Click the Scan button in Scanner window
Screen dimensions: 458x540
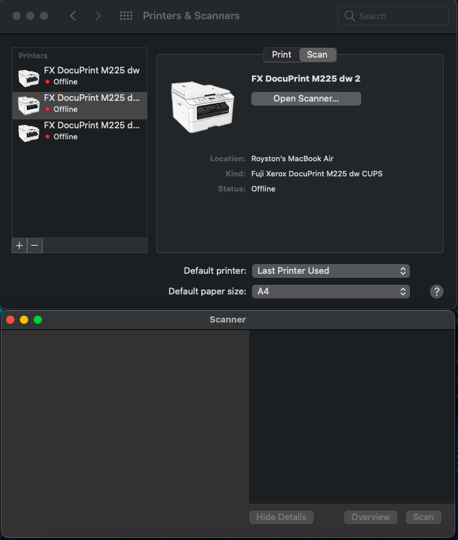423,517
